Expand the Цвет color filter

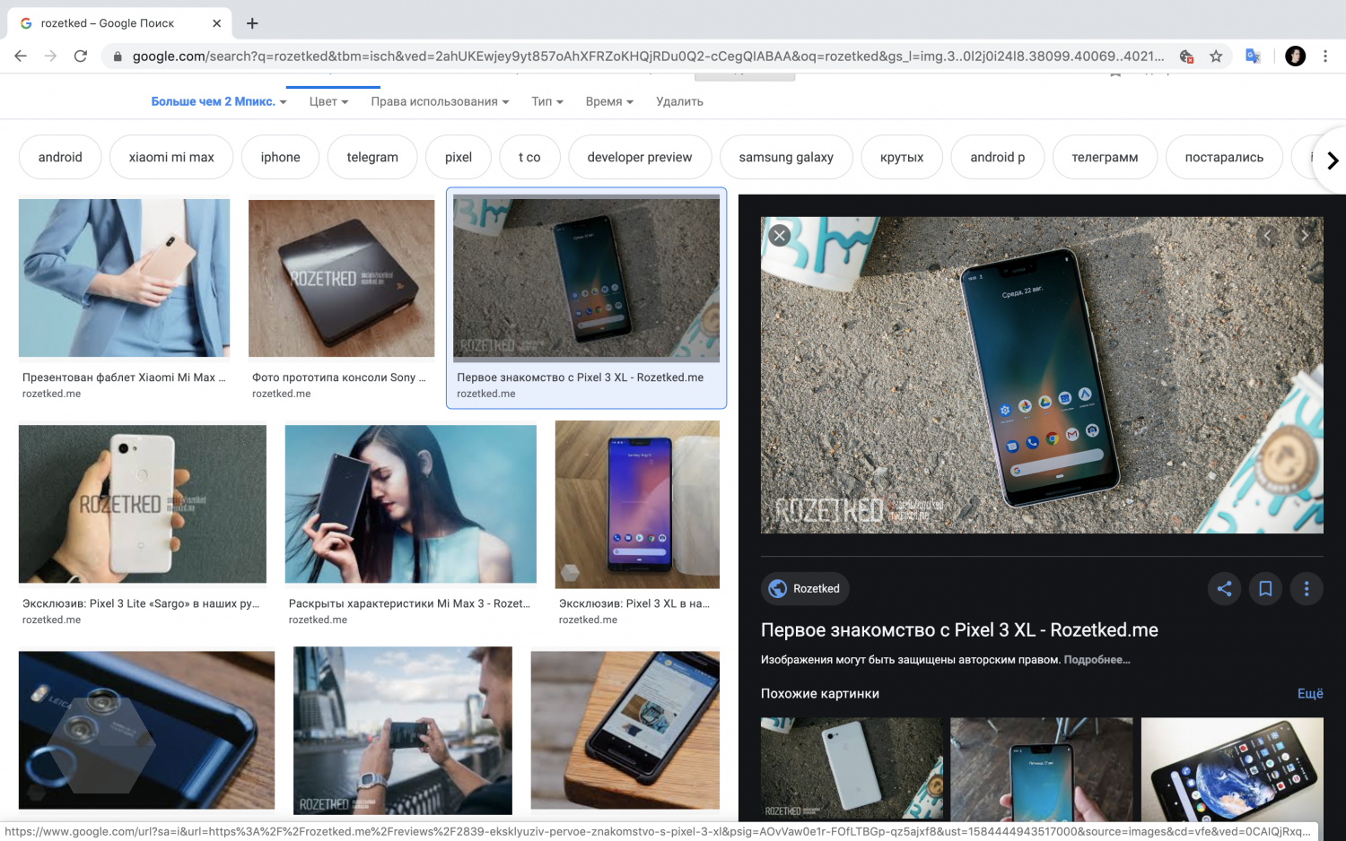(x=328, y=101)
